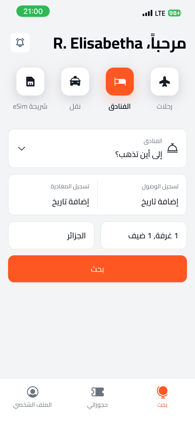Open the globe search icon in bottom bar

coord(162,392)
